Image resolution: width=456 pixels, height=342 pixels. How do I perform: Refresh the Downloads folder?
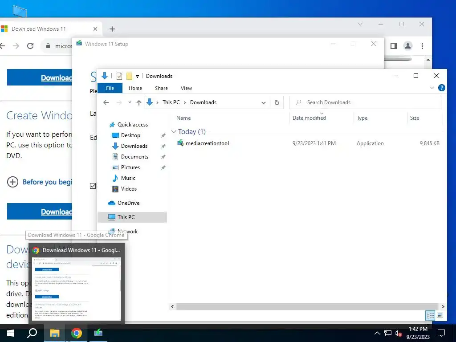click(277, 102)
